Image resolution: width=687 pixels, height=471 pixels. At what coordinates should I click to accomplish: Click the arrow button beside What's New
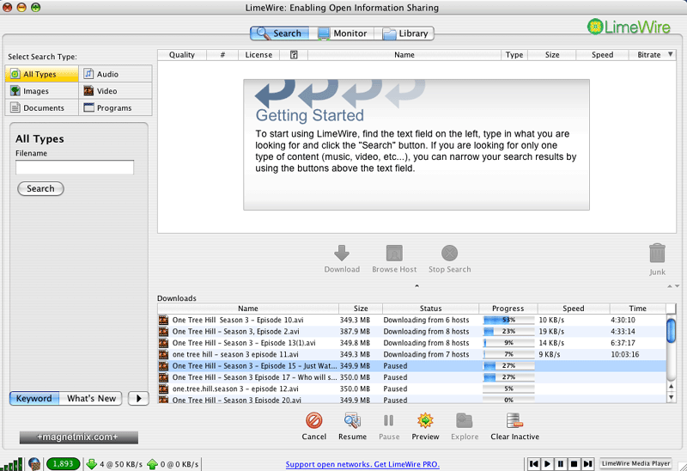tap(138, 398)
